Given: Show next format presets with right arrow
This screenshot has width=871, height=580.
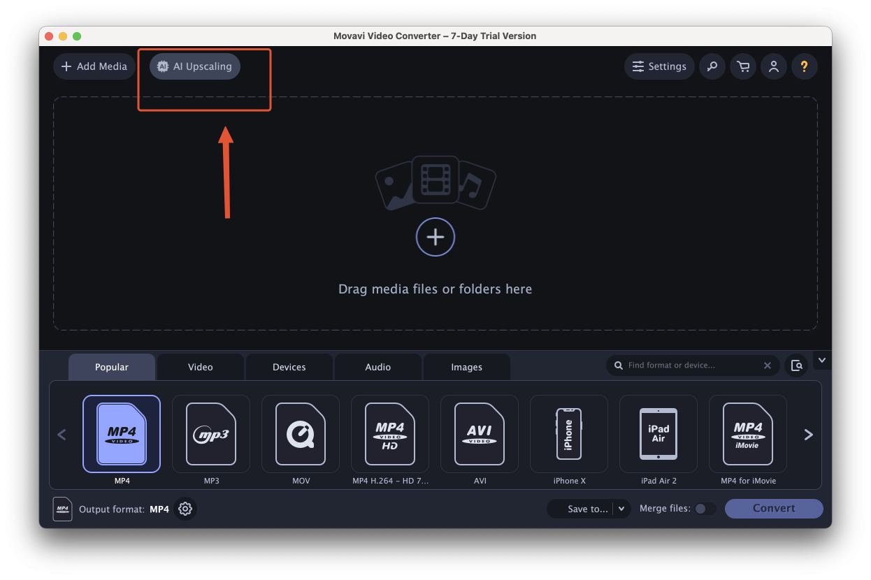Looking at the screenshot, I should 808,435.
